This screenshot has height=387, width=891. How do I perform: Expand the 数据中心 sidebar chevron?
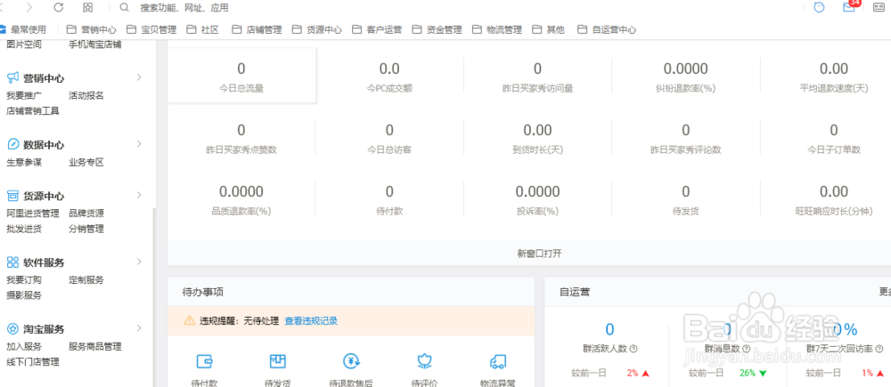click(x=139, y=143)
